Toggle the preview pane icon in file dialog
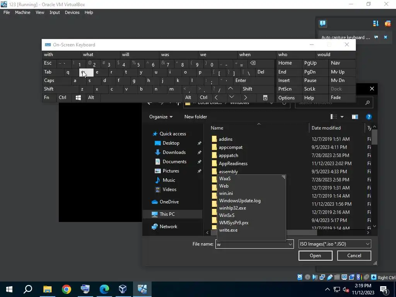 pos(355,117)
